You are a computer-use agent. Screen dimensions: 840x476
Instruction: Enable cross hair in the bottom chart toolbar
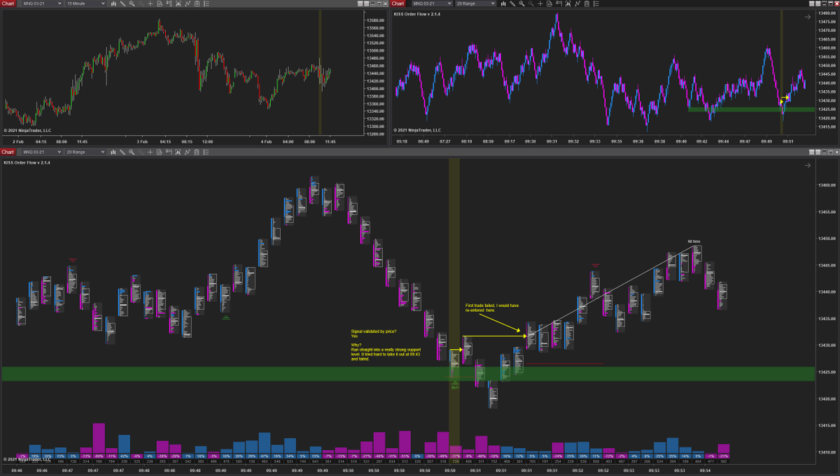[150, 152]
